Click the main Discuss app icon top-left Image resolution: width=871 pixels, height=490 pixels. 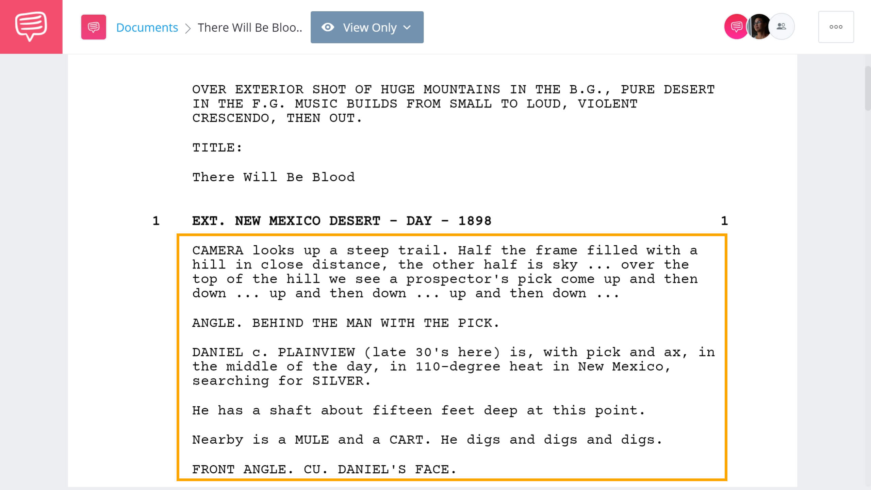[31, 26]
